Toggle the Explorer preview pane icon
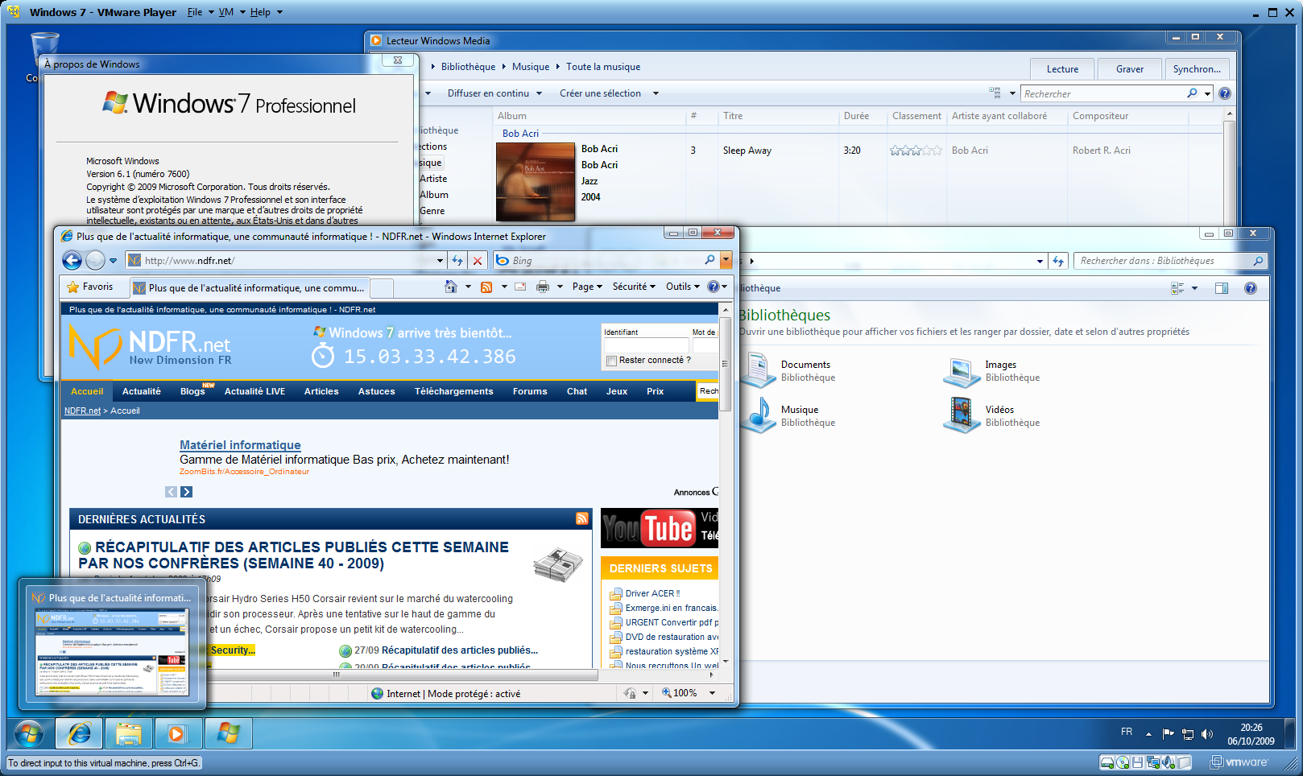This screenshot has height=776, width=1303. 1222,288
